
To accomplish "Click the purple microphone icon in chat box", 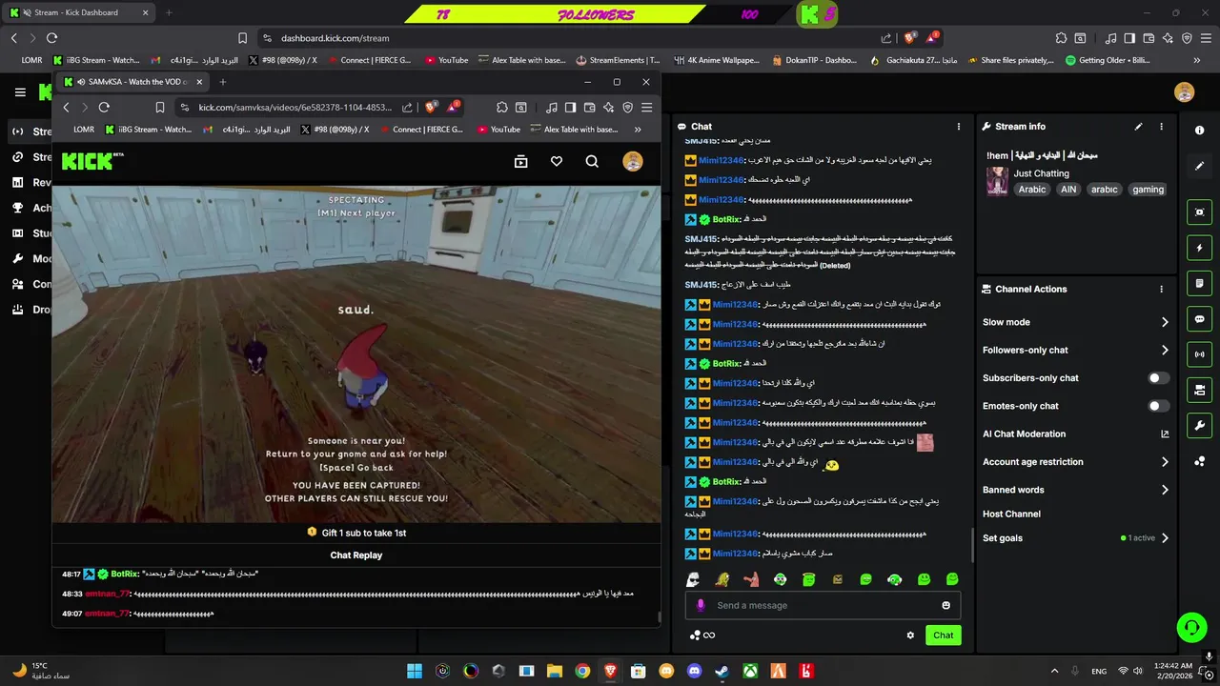I will (701, 605).
